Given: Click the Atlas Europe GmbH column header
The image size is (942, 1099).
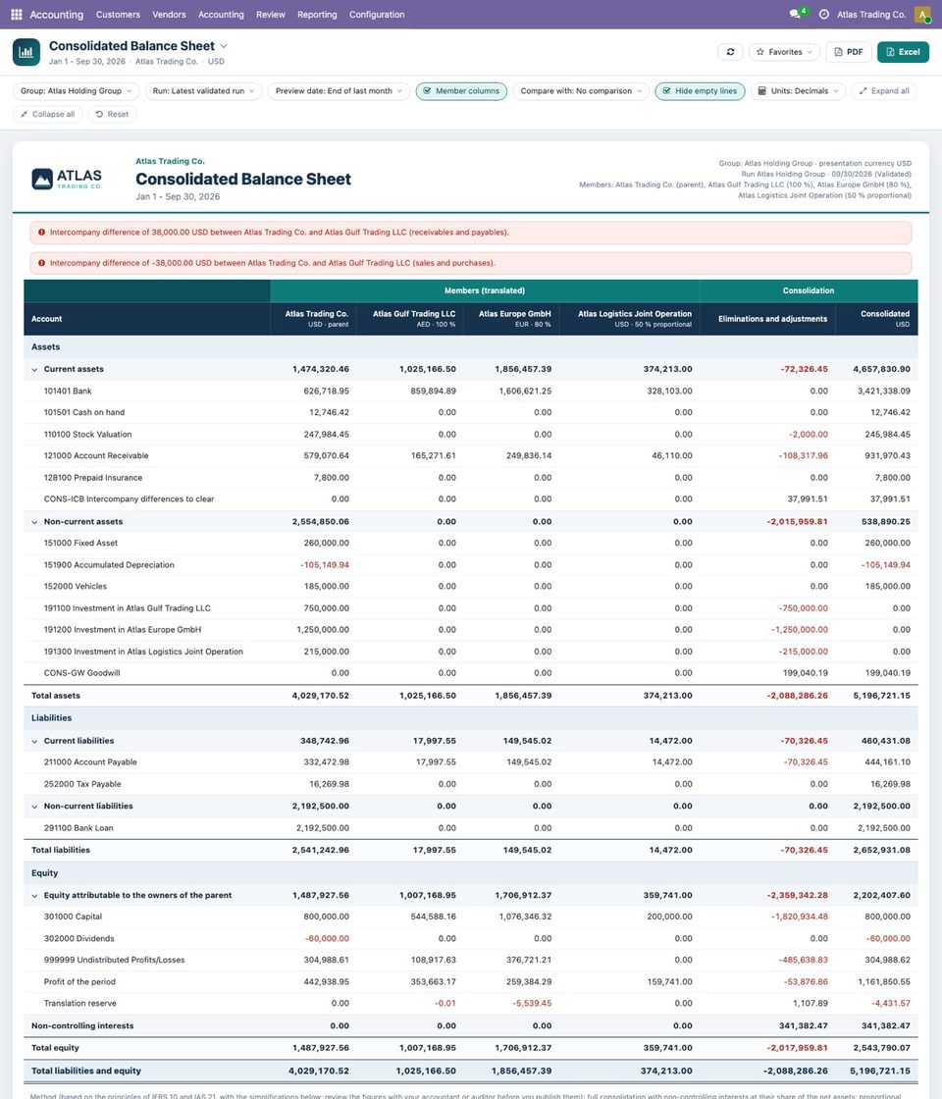Looking at the screenshot, I should [x=511, y=319].
